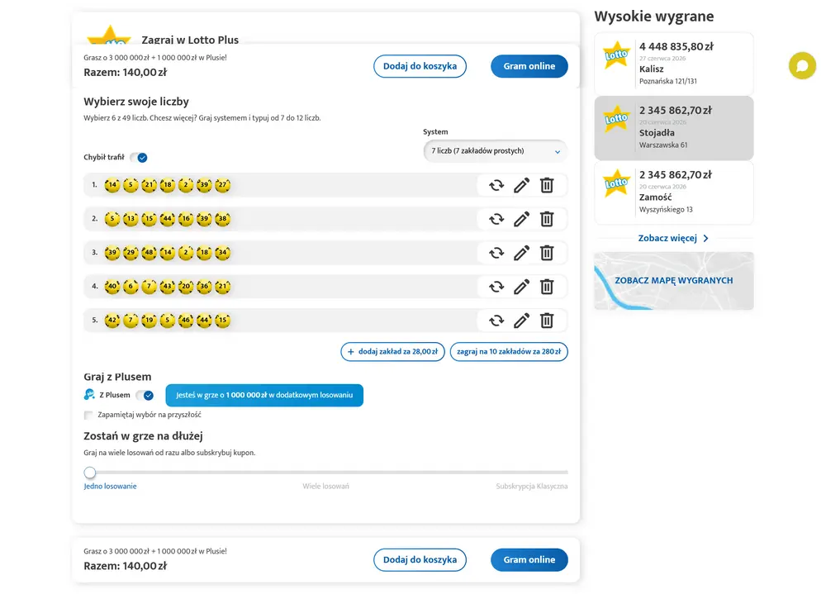The height and width of the screenshot is (594, 826).
Task: Regenerate numbers for bet 3
Action: pos(496,253)
